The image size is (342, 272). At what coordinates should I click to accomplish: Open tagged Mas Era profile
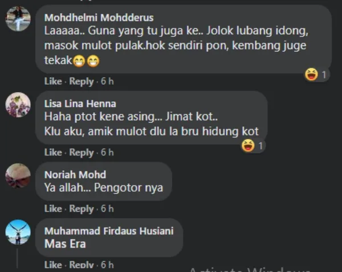(65, 244)
